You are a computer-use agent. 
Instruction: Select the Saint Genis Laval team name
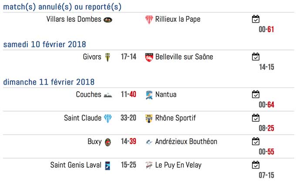point(76,165)
